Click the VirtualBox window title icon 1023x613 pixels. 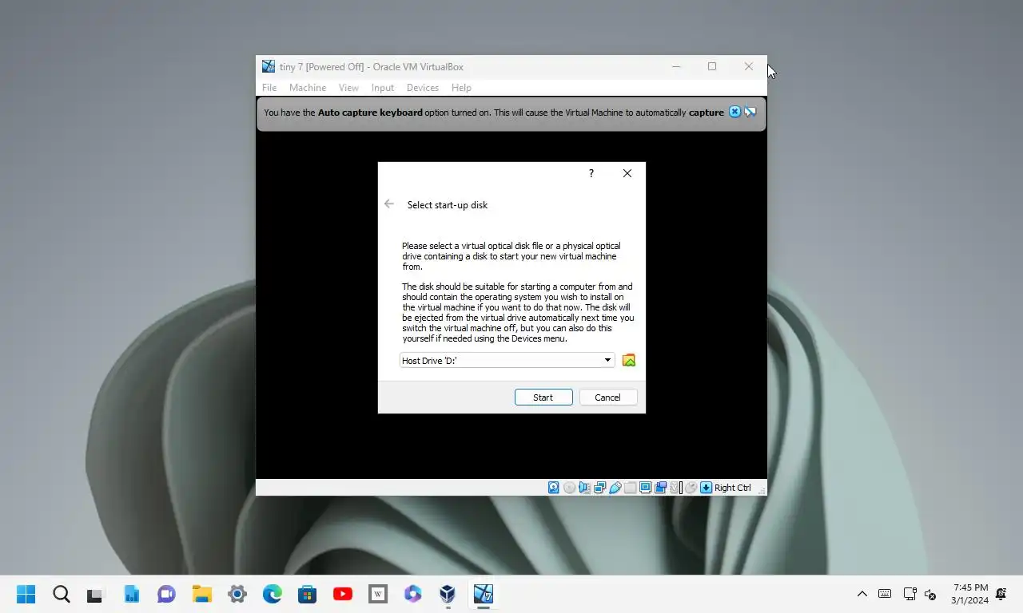pyautogui.click(x=269, y=66)
